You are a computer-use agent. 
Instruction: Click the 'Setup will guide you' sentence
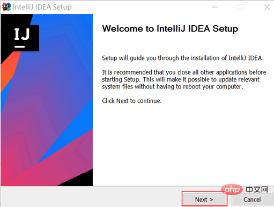point(183,58)
